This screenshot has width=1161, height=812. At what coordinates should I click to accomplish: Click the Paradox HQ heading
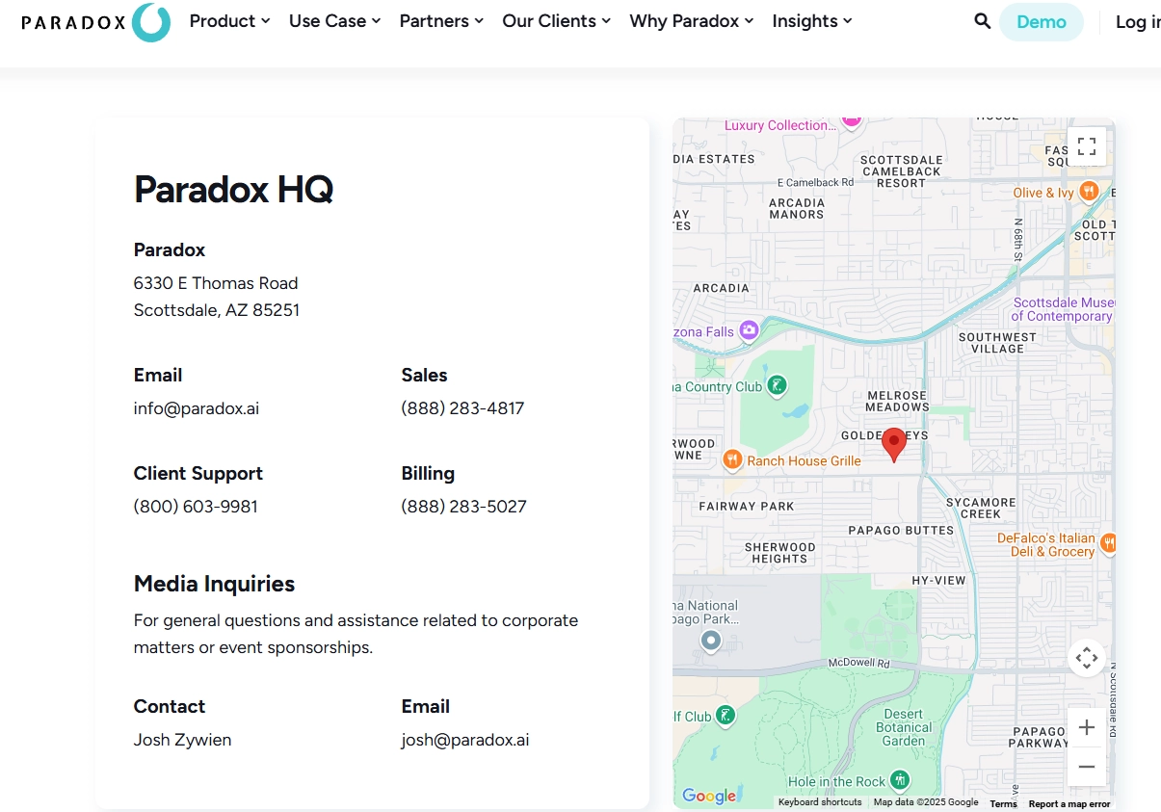click(233, 189)
